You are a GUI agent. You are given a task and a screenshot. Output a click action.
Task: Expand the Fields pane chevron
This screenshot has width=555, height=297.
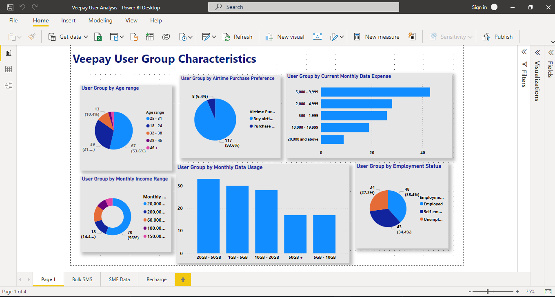point(551,53)
